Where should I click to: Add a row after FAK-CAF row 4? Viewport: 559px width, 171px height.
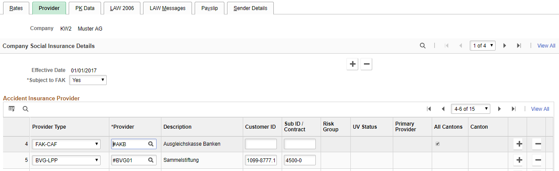519,144
